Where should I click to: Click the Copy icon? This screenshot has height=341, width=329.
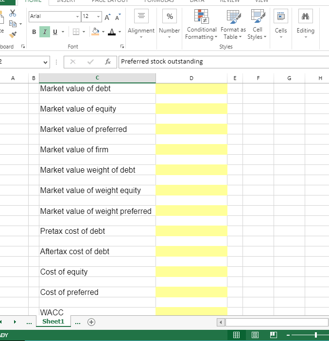pyautogui.click(x=13, y=24)
